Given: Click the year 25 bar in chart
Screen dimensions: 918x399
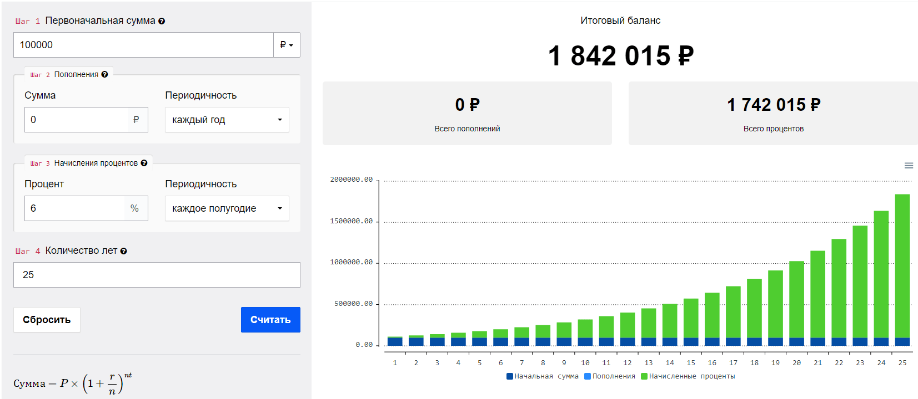Looking at the screenshot, I should click(902, 266).
